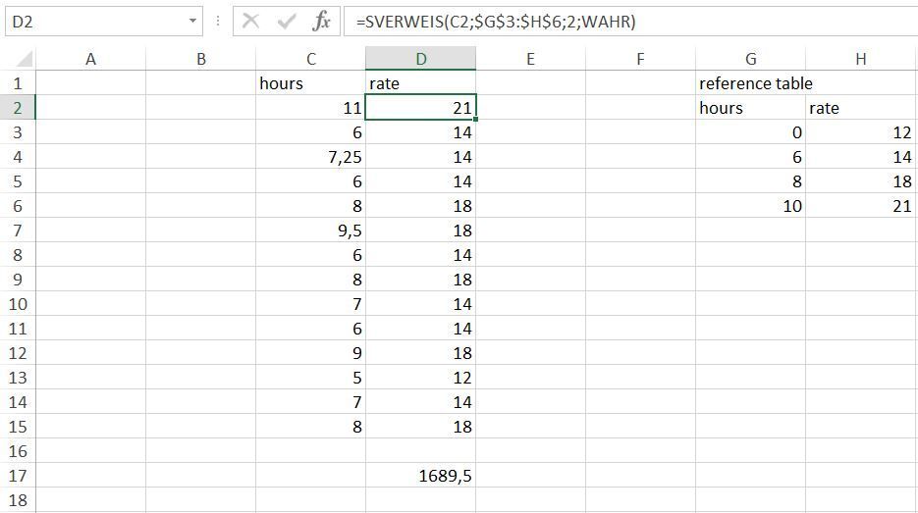Select cell D15 with value 18
The width and height of the screenshot is (918, 513).
tap(421, 427)
